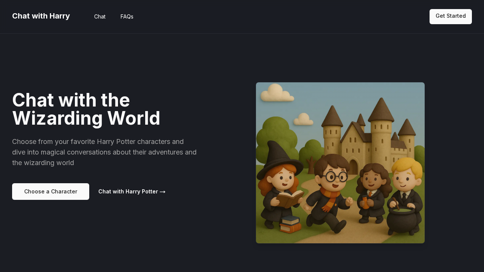Click the black cauldron with green potion
484x272 pixels.
click(x=402, y=219)
